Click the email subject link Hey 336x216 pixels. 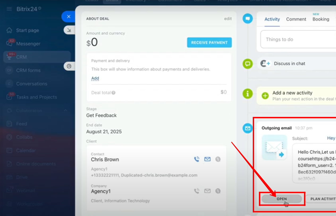pos(331,138)
